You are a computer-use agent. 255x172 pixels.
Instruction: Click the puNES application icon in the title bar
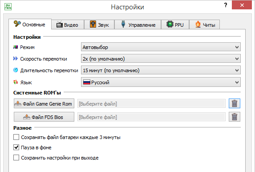click(x=8, y=7)
